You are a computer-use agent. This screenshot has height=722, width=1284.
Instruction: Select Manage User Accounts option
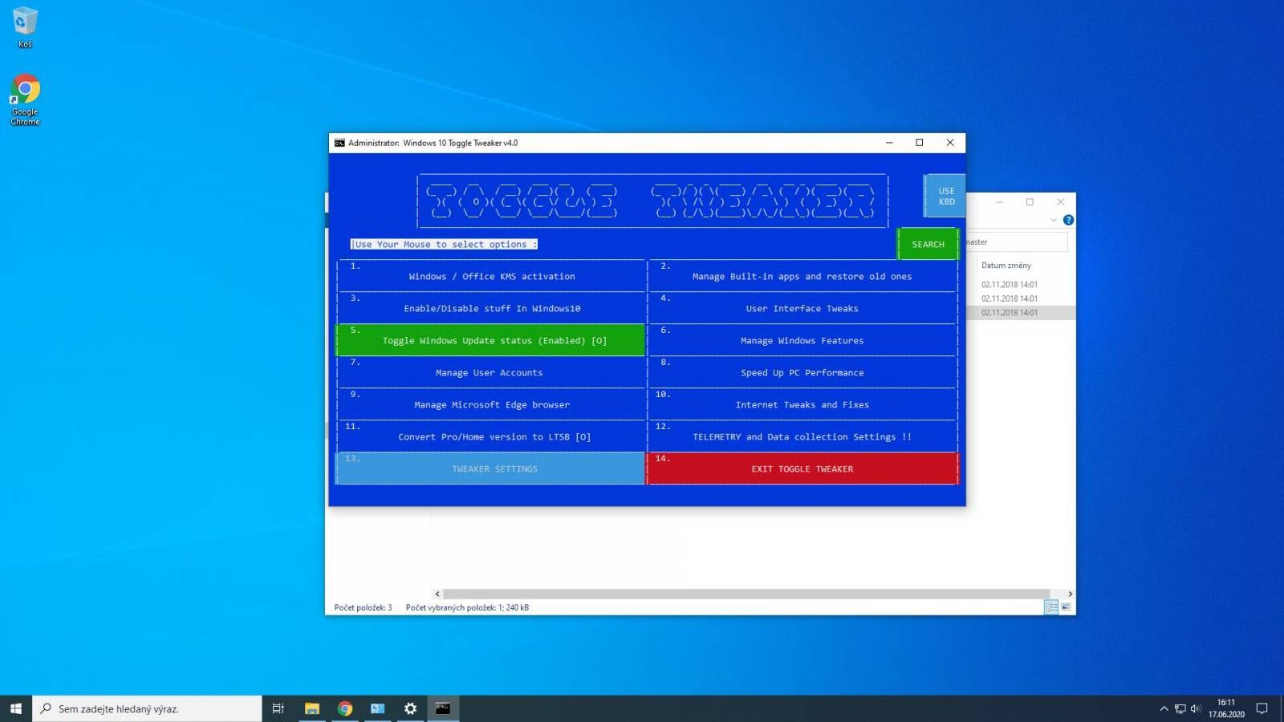click(x=491, y=372)
